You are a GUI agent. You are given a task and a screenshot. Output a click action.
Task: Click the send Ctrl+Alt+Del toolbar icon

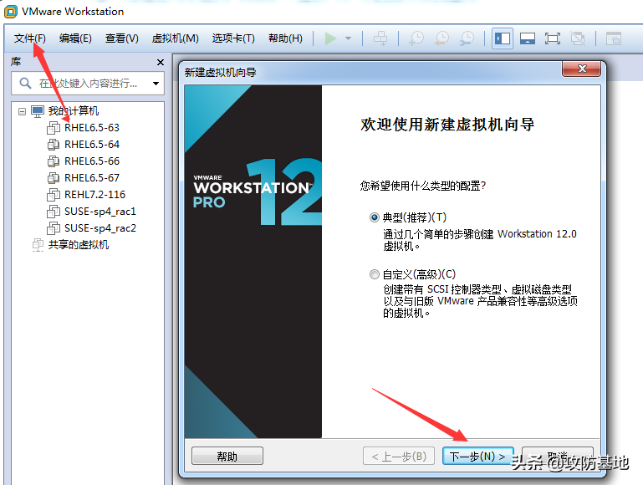[x=380, y=38]
